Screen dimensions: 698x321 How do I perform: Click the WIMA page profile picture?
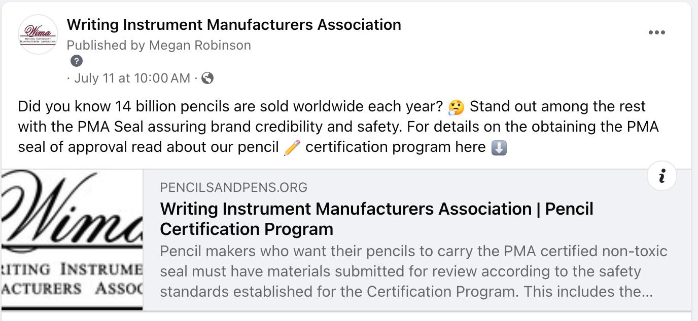[x=38, y=34]
